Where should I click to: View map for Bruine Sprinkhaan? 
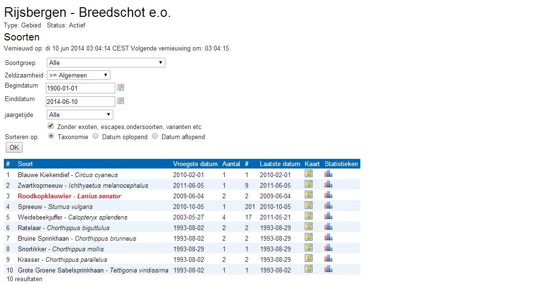[x=308, y=237]
